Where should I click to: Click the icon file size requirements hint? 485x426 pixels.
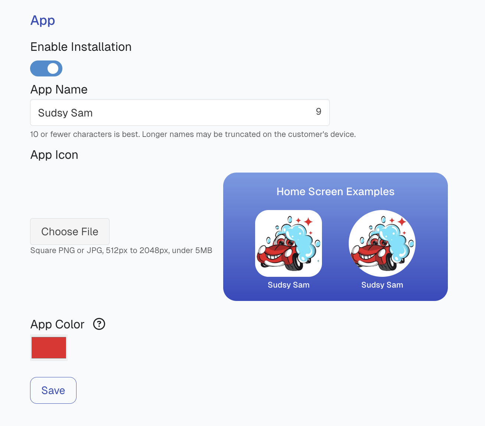[x=121, y=250]
